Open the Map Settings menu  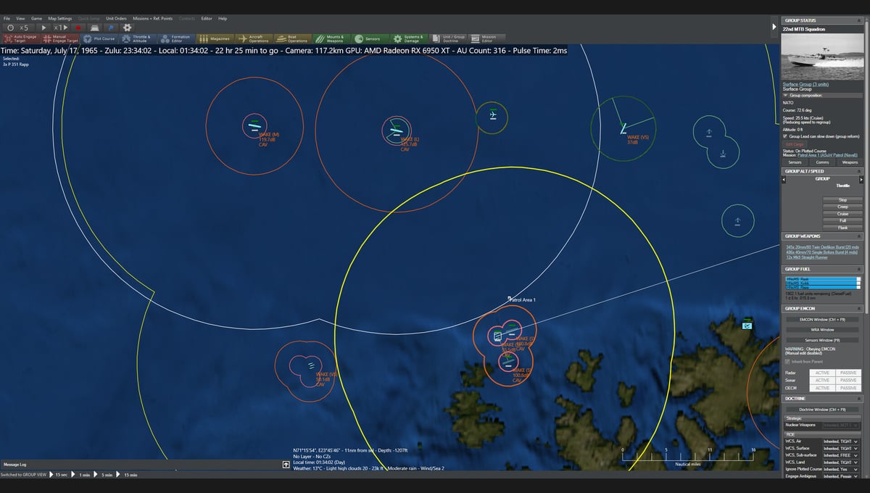click(x=60, y=18)
